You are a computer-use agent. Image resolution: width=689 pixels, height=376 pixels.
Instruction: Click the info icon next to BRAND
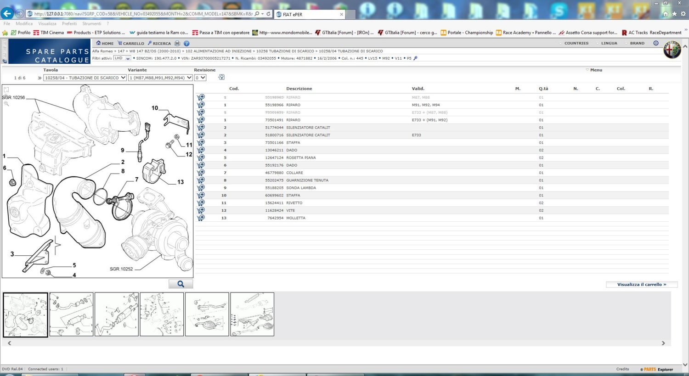pyautogui.click(x=656, y=43)
